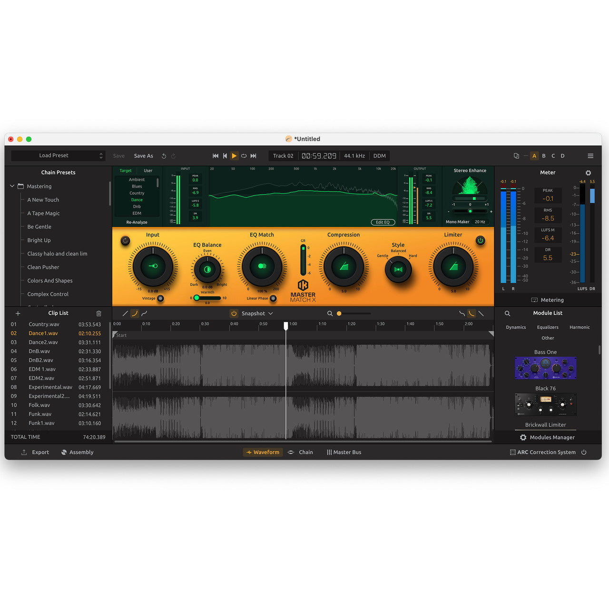Select Dance2.wav in the Clip List
609x609 pixels.
tap(43, 342)
